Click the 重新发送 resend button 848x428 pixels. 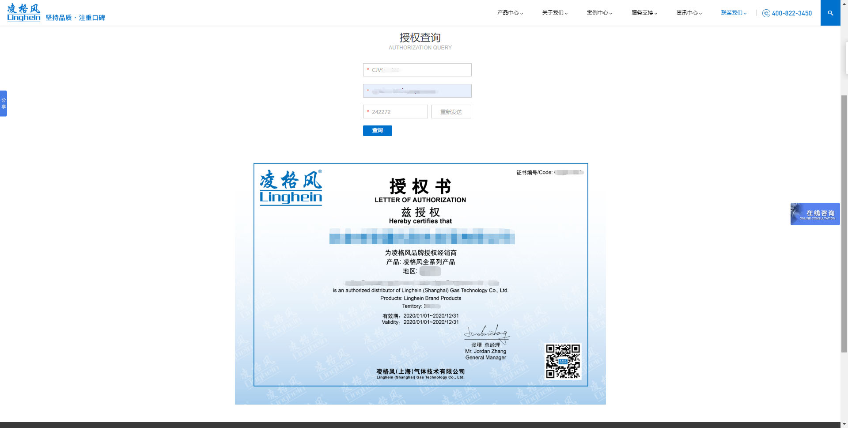point(451,112)
